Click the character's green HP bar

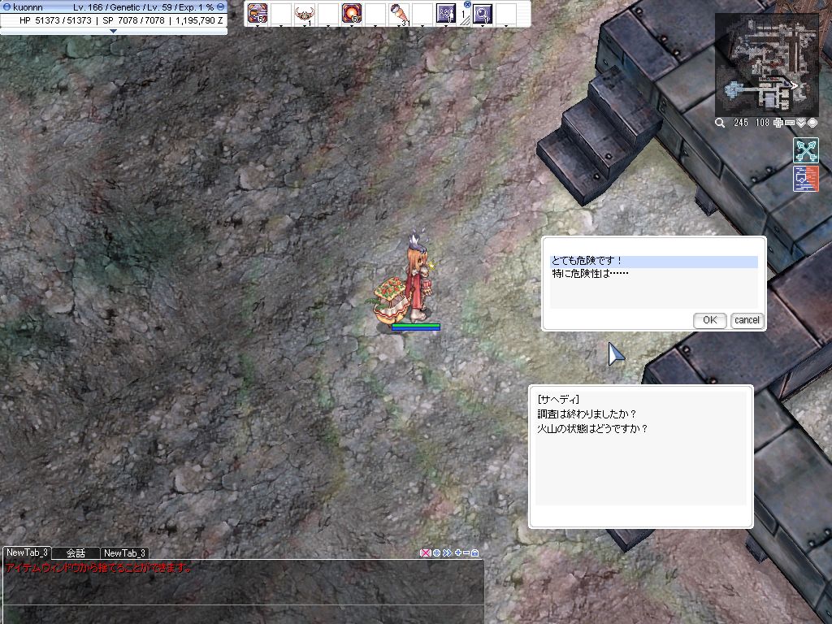tap(416, 325)
